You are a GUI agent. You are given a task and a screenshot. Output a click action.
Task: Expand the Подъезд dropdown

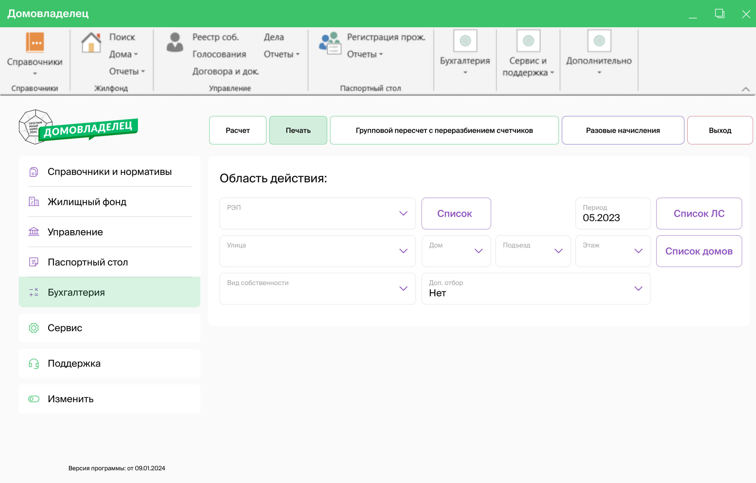[558, 251]
